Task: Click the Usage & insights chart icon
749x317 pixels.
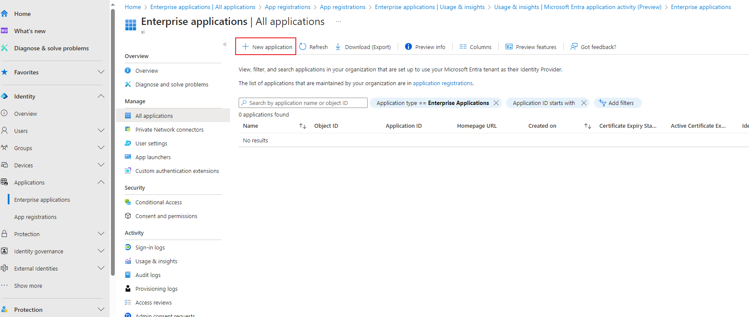Action: point(128,261)
